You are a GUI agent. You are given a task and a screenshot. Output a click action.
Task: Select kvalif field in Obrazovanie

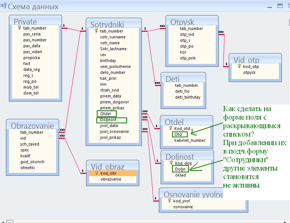point(25,156)
